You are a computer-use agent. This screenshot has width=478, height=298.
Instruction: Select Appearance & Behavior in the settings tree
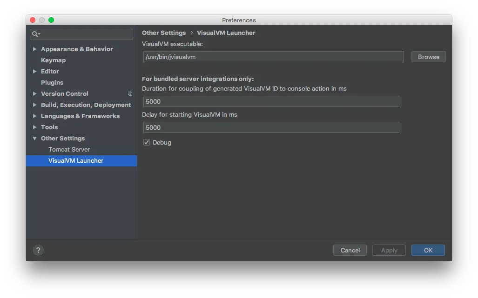coord(77,49)
